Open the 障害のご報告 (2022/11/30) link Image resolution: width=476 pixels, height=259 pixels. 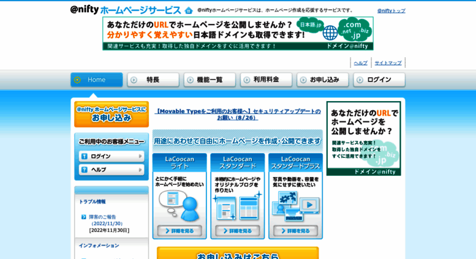105,220
